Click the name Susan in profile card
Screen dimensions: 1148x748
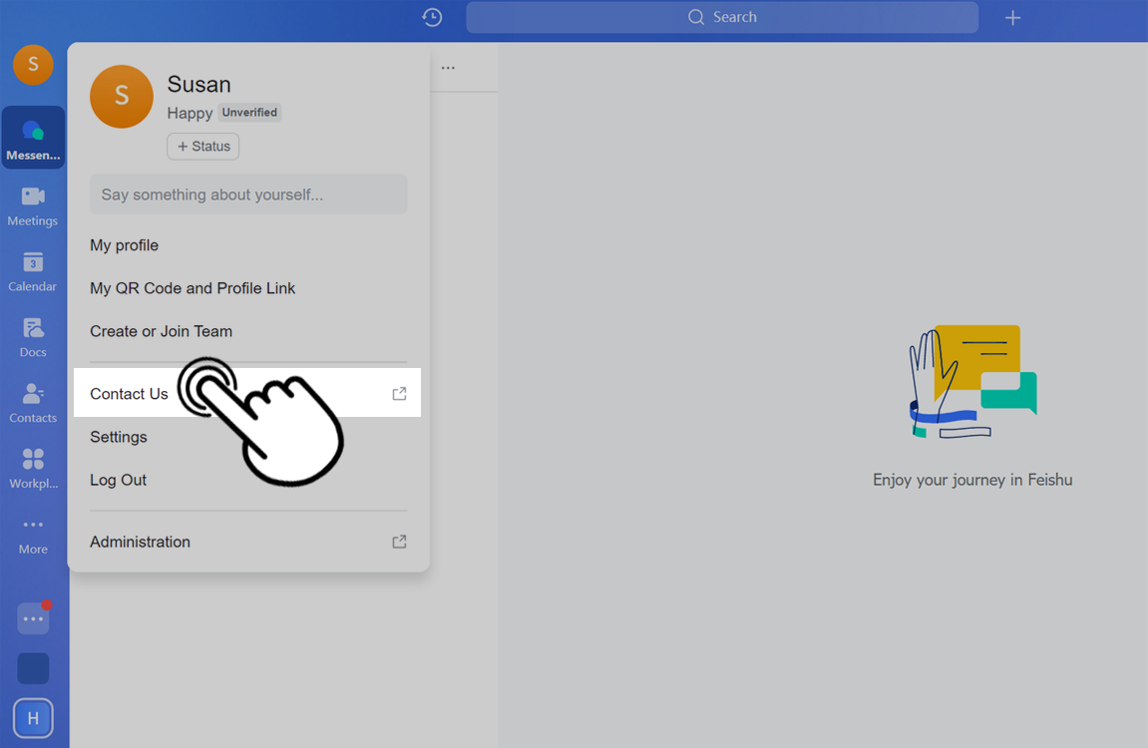pos(198,84)
